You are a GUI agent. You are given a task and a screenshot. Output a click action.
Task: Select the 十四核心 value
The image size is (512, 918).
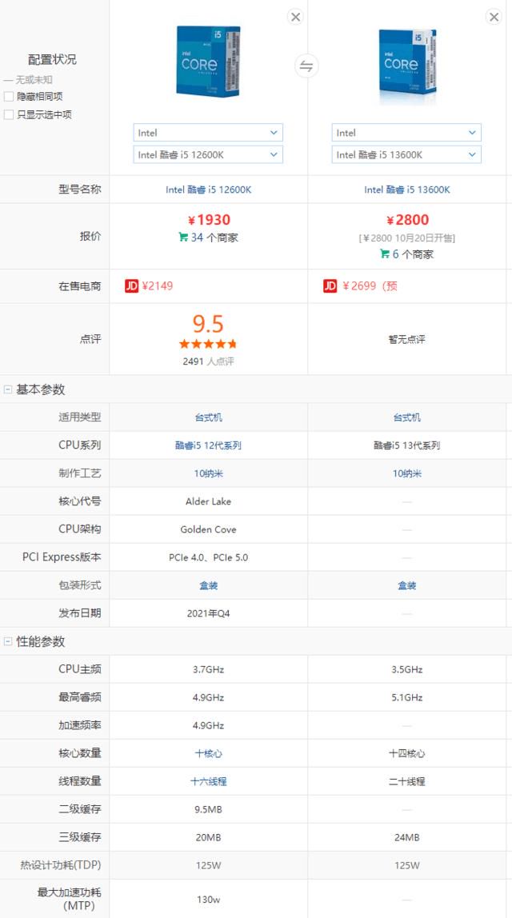(x=406, y=753)
